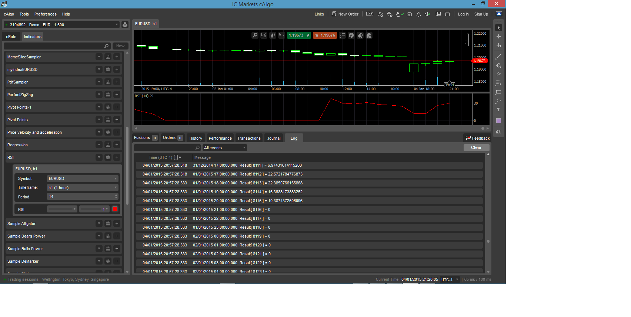
Task: Add an instance of Regression indicator
Action: 117,145
